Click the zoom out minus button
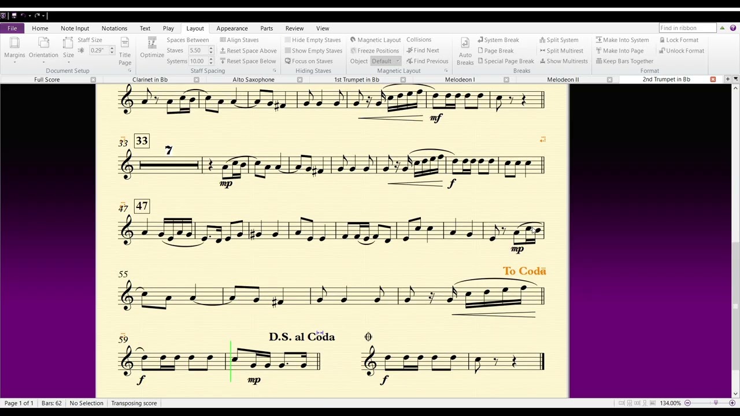This screenshot has width=740, height=416. click(688, 403)
